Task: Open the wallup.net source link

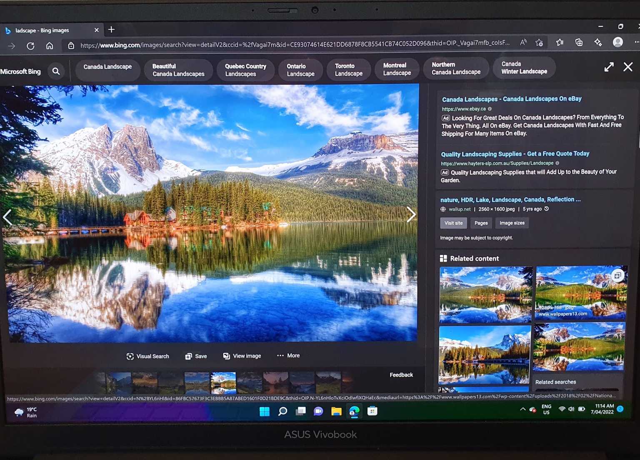Action: 459,209
